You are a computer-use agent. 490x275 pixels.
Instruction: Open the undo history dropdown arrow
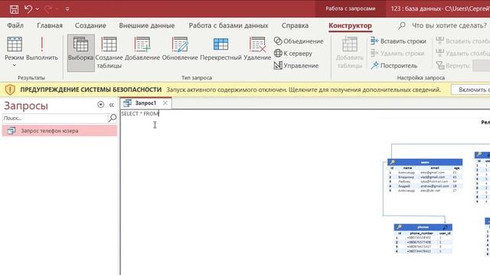click(x=38, y=9)
